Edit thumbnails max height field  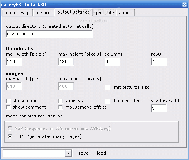click(x=66, y=61)
